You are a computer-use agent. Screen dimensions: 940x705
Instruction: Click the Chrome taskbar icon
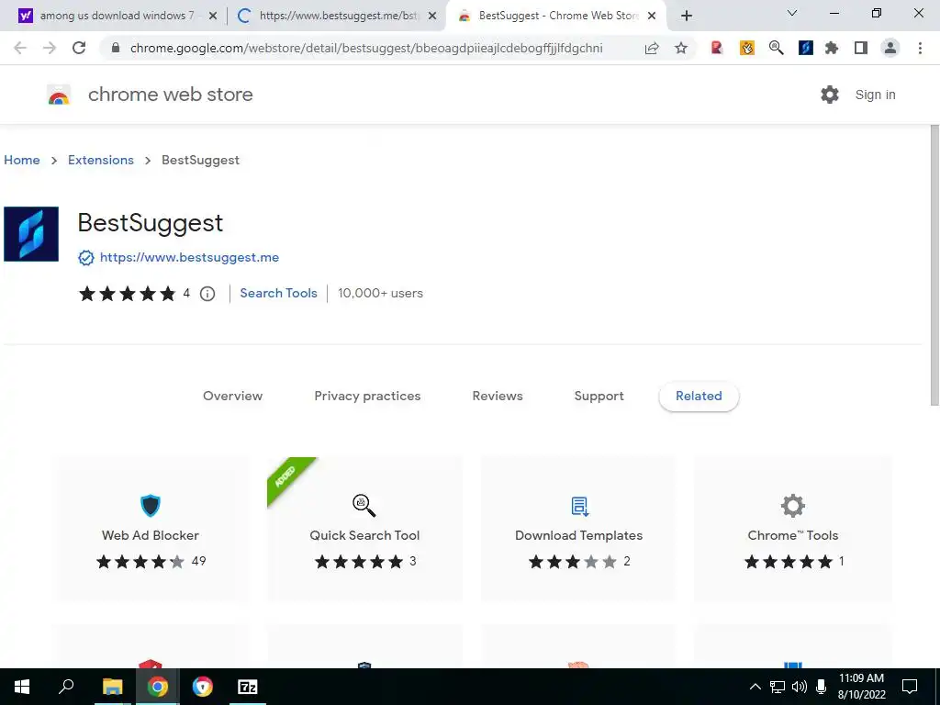(x=157, y=687)
